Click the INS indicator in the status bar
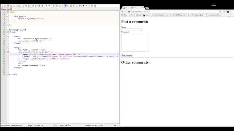The width and height of the screenshot is (234, 131). click(115, 126)
